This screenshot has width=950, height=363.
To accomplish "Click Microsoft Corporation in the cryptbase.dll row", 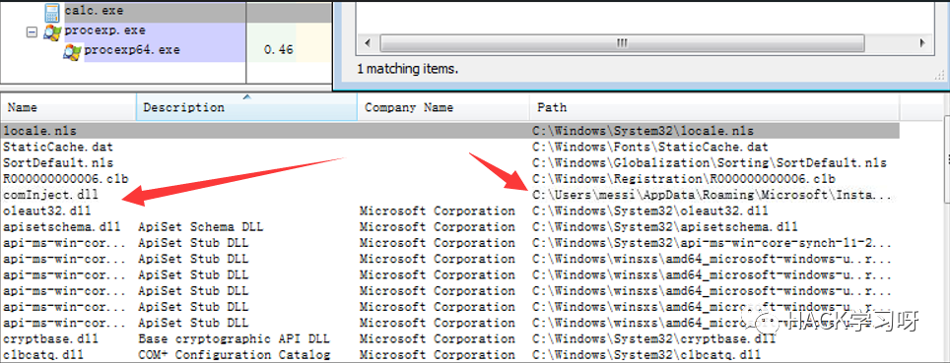I will pyautogui.click(x=437, y=338).
